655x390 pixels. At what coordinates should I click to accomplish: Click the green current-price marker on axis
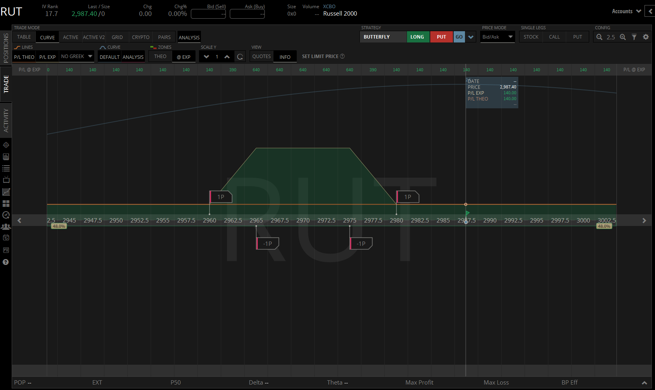click(x=467, y=213)
